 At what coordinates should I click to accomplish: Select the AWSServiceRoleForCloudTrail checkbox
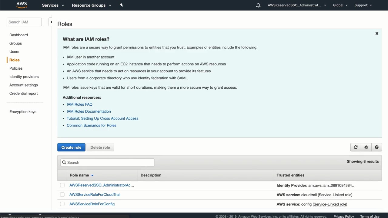click(x=62, y=194)
